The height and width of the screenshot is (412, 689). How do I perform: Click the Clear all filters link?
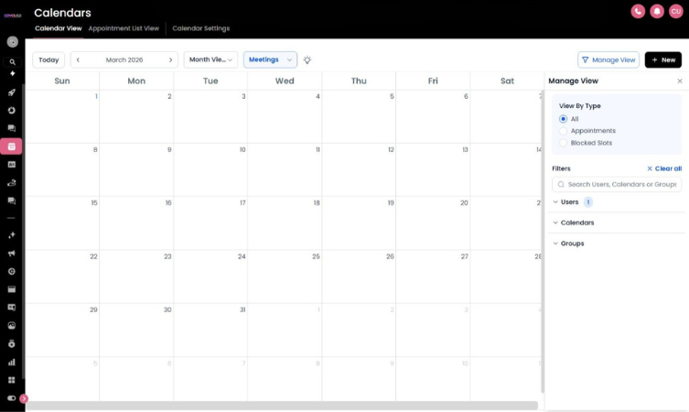(x=664, y=168)
